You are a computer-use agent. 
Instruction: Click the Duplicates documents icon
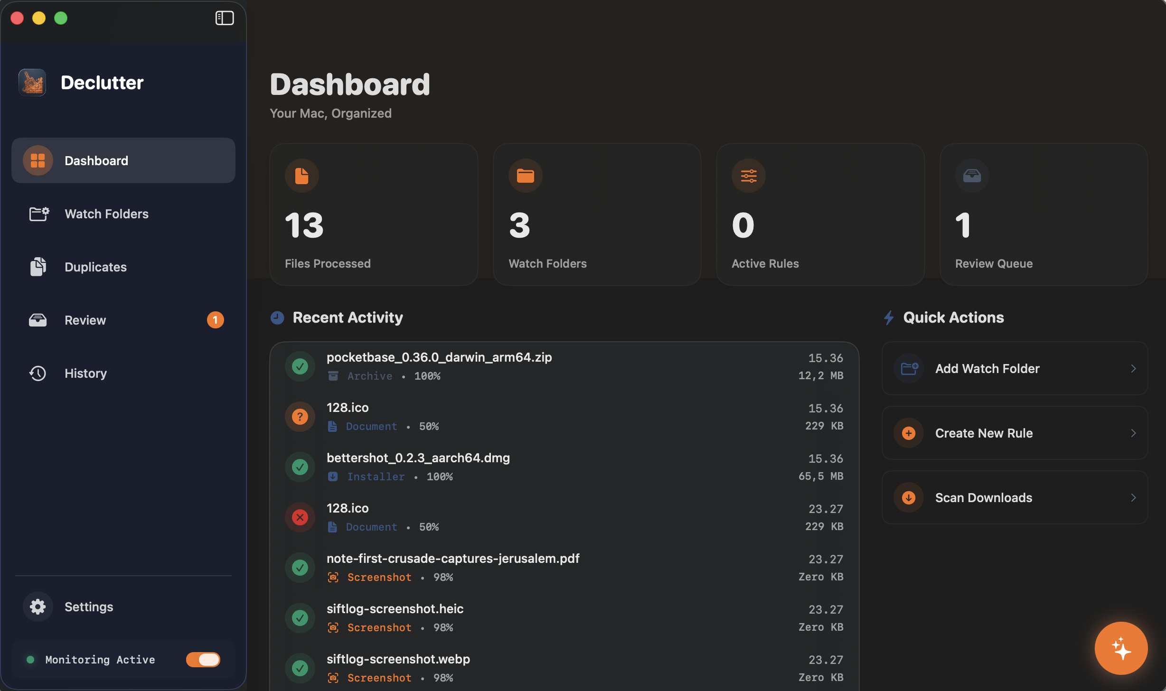38,267
